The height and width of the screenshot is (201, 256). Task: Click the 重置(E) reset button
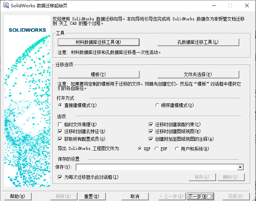pos(92,196)
